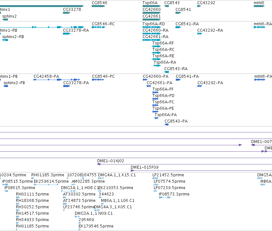Select EST AM02285.3prime

tap(74, 185)
